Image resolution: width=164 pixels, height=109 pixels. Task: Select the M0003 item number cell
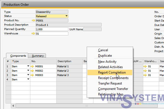click(x=43, y=75)
